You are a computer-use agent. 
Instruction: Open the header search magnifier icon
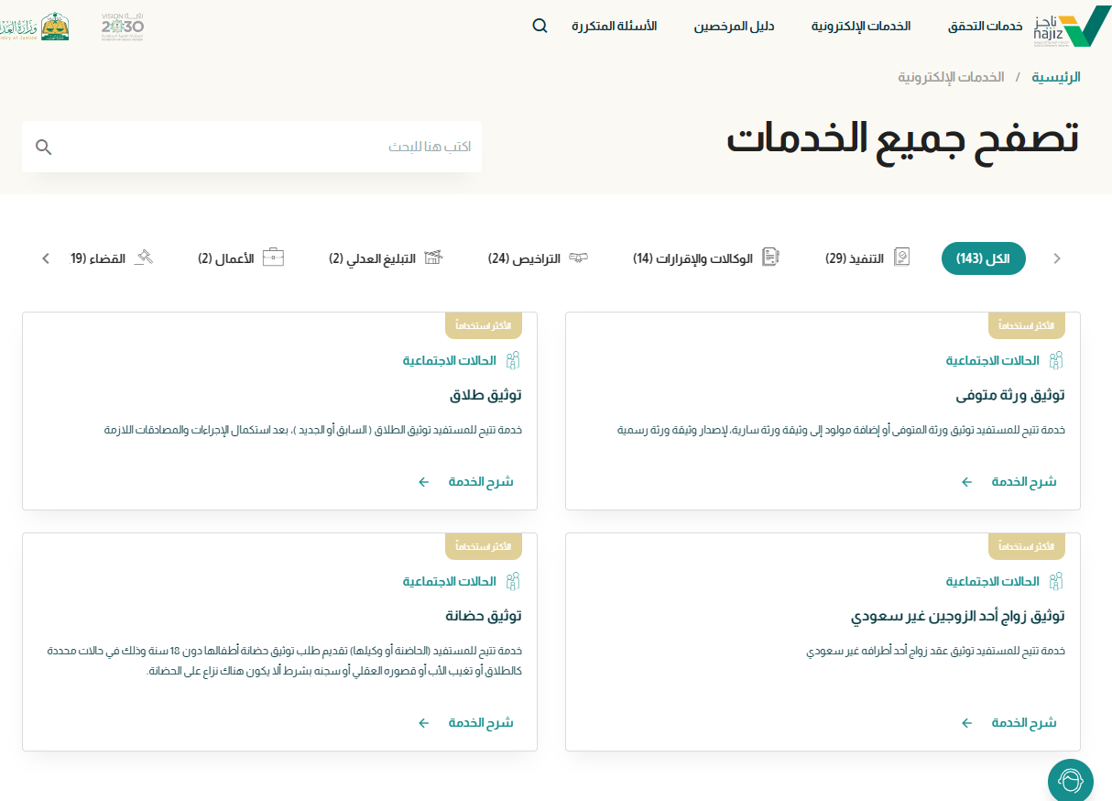540,26
